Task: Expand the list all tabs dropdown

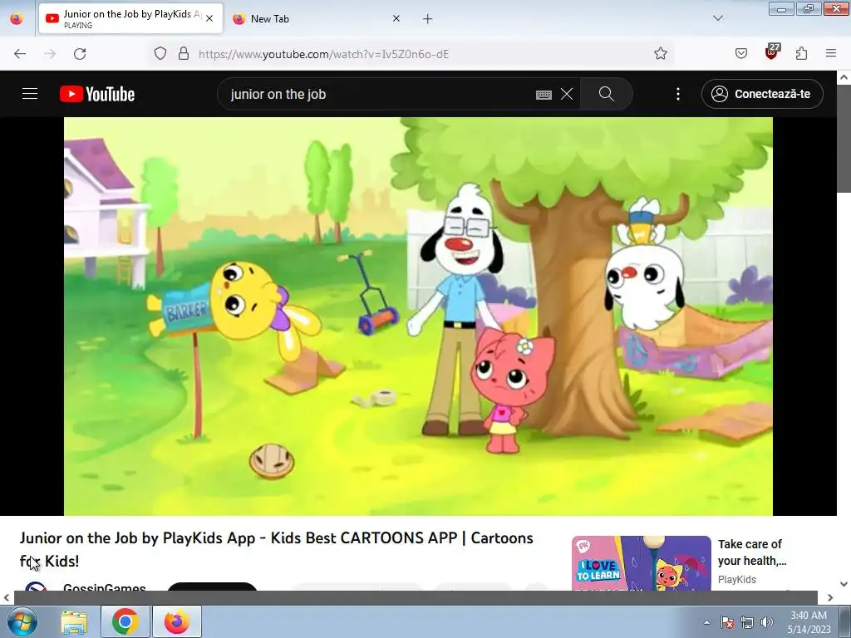Action: 718,18
